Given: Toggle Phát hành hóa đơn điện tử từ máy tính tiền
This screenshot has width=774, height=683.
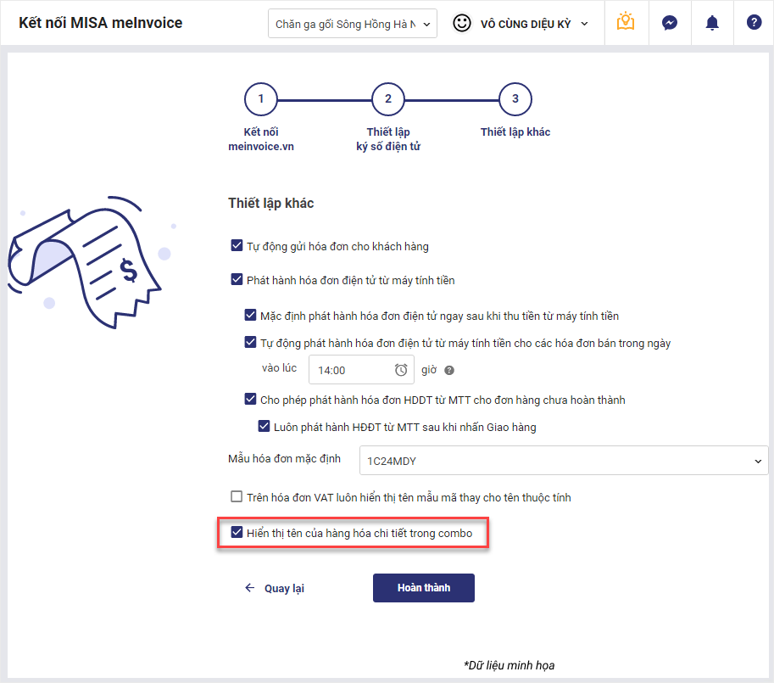Looking at the screenshot, I should (237, 279).
